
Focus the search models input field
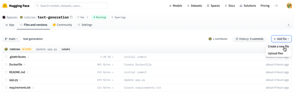(x=71, y=6)
